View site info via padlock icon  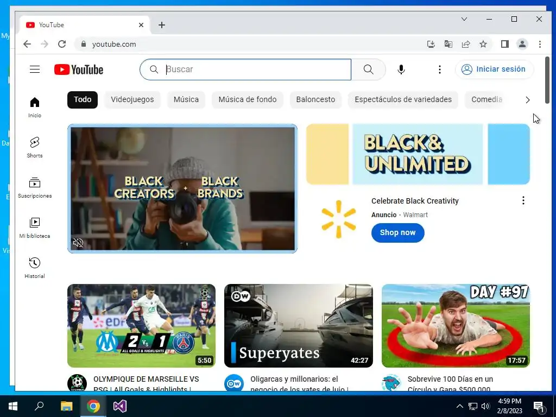[84, 44]
